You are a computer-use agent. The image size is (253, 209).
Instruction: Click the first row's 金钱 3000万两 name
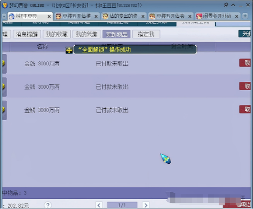tap(42, 64)
